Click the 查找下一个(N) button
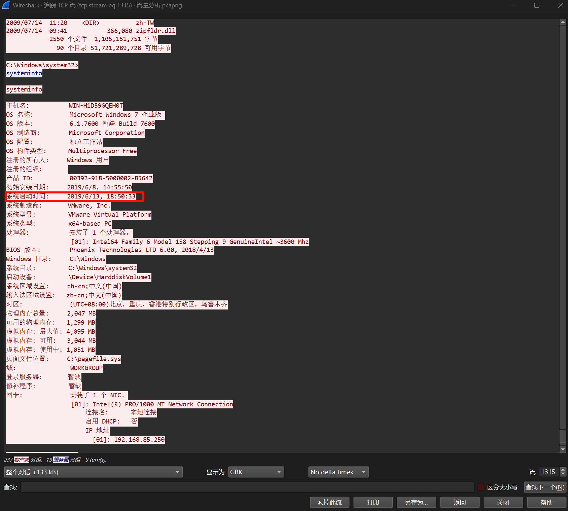The width and height of the screenshot is (568, 511). coord(545,487)
